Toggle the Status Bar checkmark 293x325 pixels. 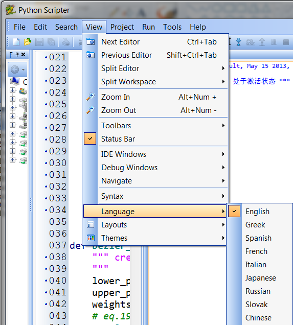(x=90, y=138)
